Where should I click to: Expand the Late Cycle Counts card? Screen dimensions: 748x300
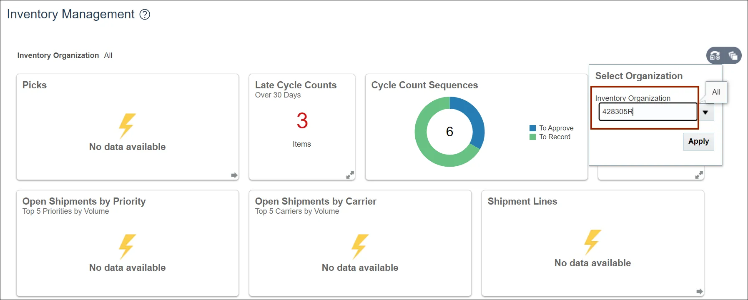[350, 175]
